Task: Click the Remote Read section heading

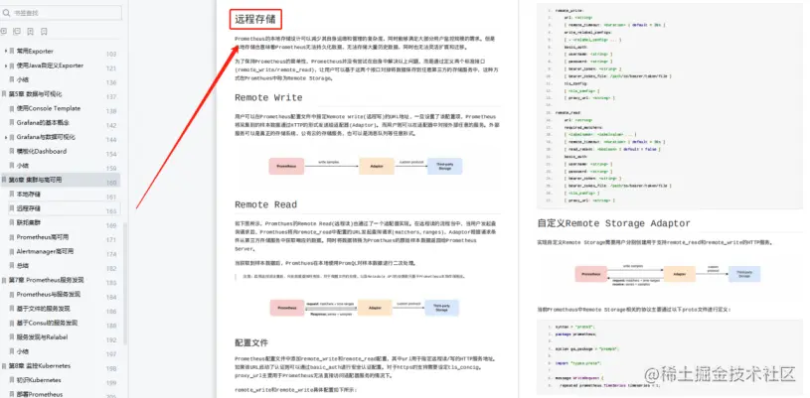Action: pyautogui.click(x=265, y=204)
